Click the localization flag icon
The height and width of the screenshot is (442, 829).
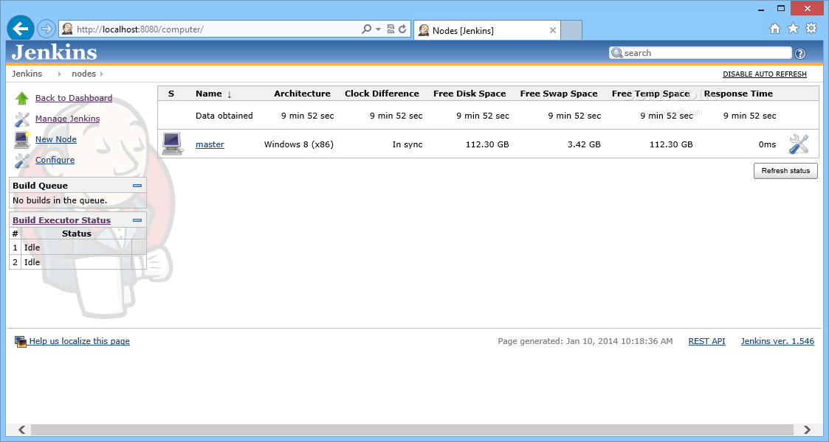coord(21,342)
